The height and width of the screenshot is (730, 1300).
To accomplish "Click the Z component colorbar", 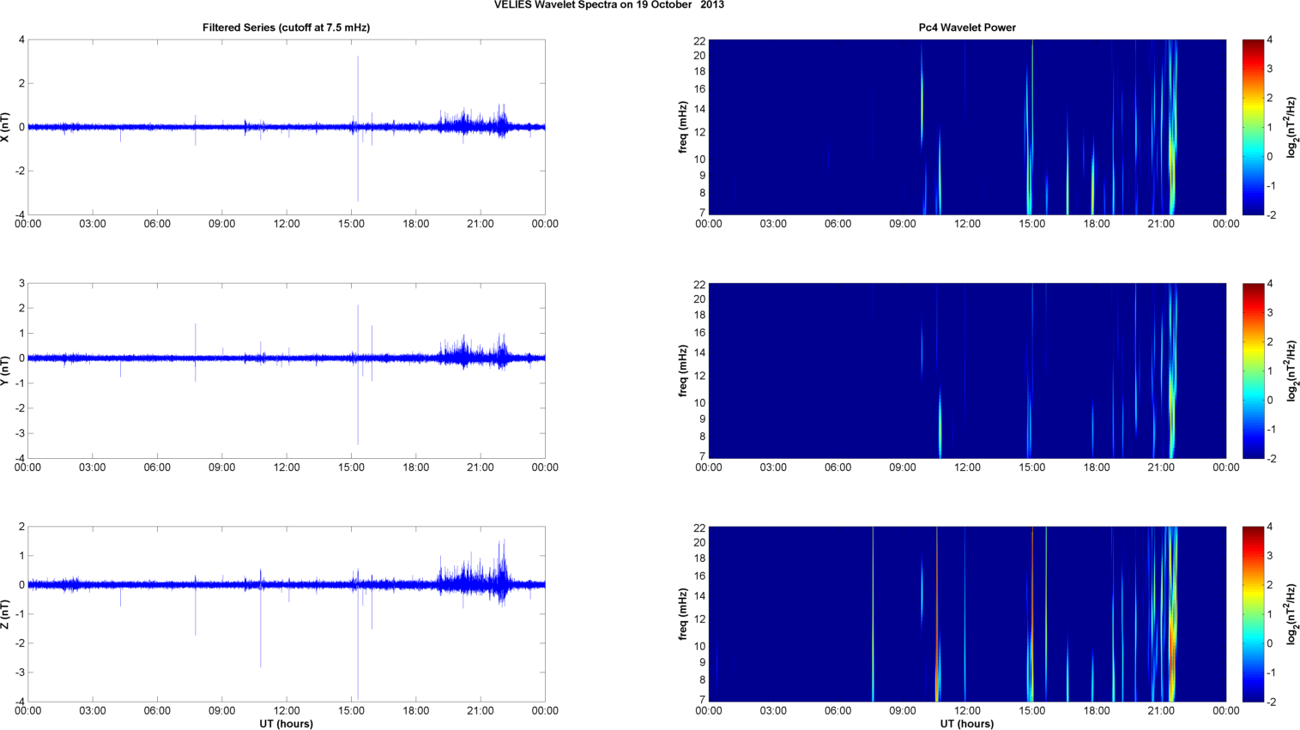I will tap(1253, 614).
